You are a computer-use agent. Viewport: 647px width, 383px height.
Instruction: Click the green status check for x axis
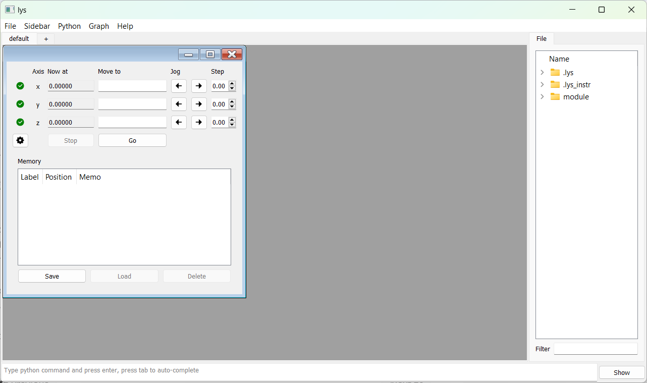coord(20,86)
